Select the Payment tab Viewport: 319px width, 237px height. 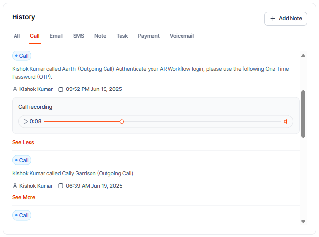pos(149,36)
